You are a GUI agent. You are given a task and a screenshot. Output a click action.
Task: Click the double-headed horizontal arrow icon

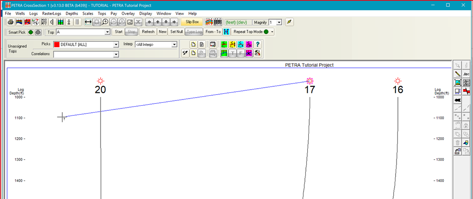tap(88, 22)
